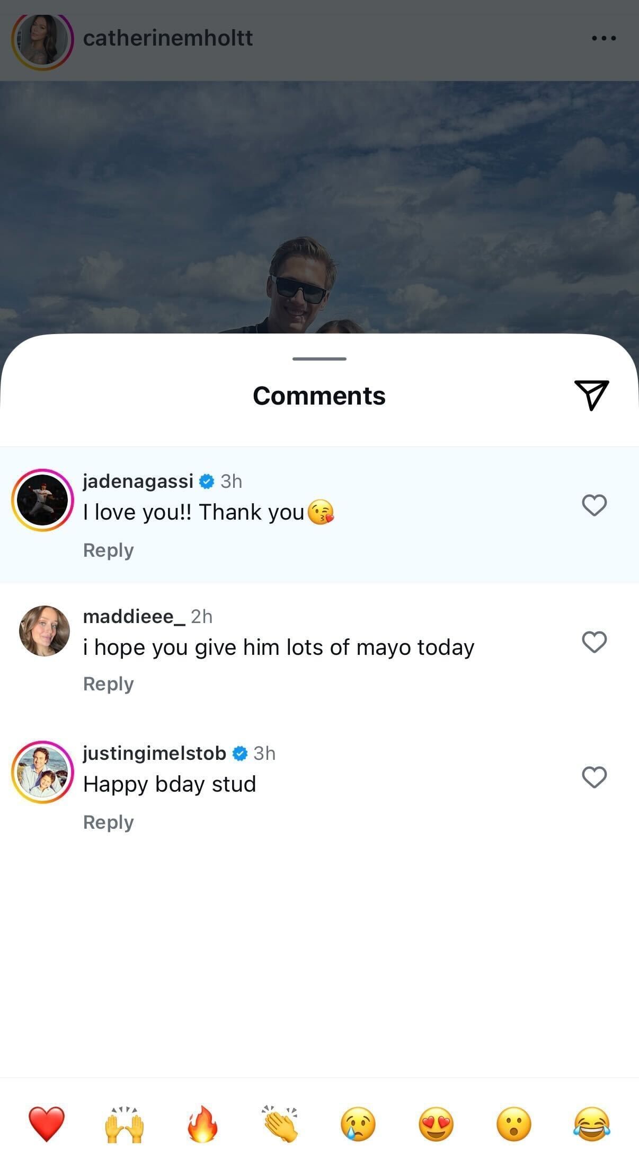Viewport: 639px width, 1157px height.
Task: Tap the heart-eyes emoji
Action: pyautogui.click(x=436, y=1123)
